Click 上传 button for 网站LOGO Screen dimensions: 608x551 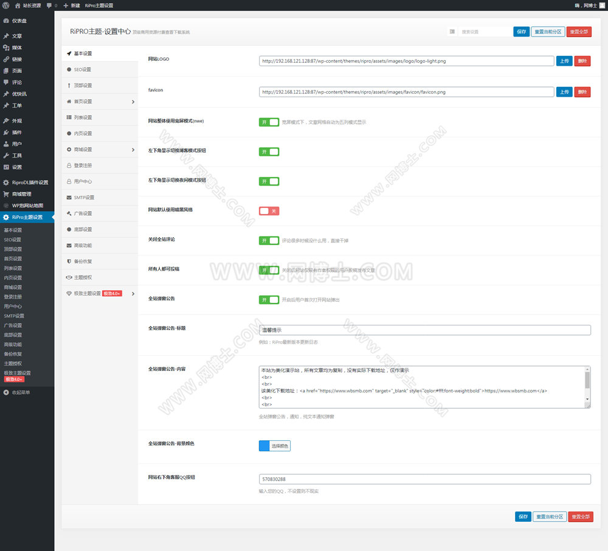(564, 61)
